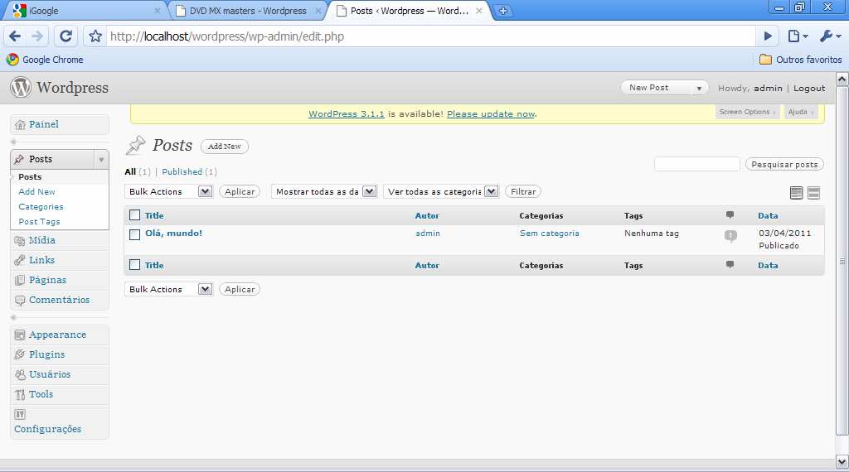849x472 pixels.
Task: Click the bottom Aplicar button
Action: (240, 289)
